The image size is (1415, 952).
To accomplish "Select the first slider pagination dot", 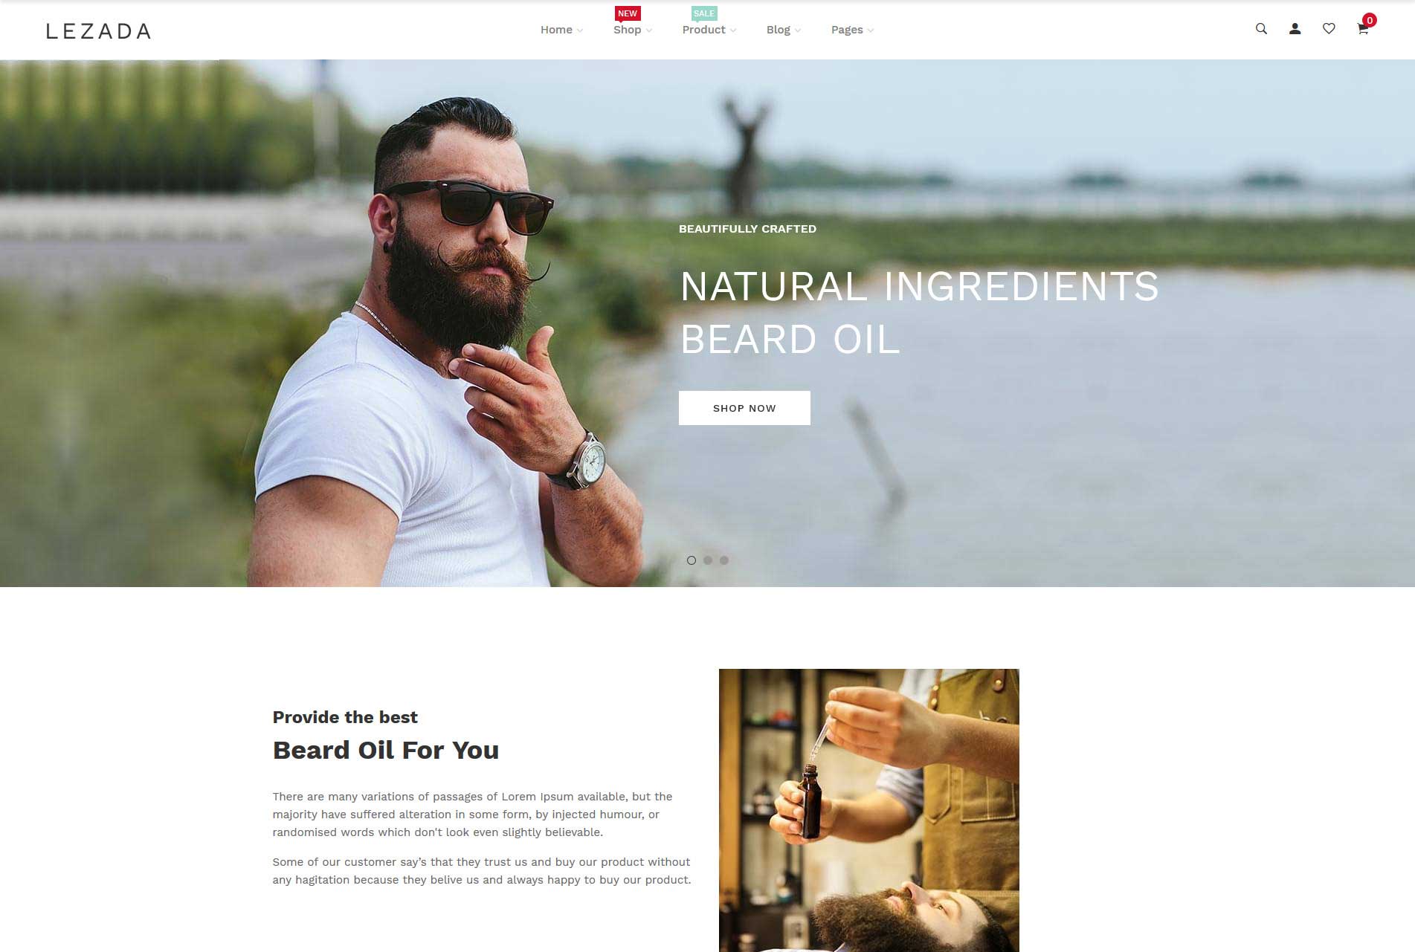I will [x=692, y=560].
